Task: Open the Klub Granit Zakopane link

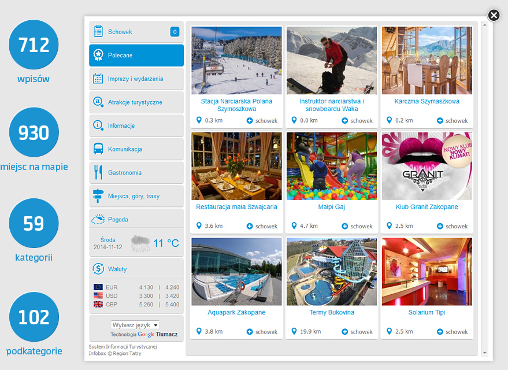Action: 427,207
